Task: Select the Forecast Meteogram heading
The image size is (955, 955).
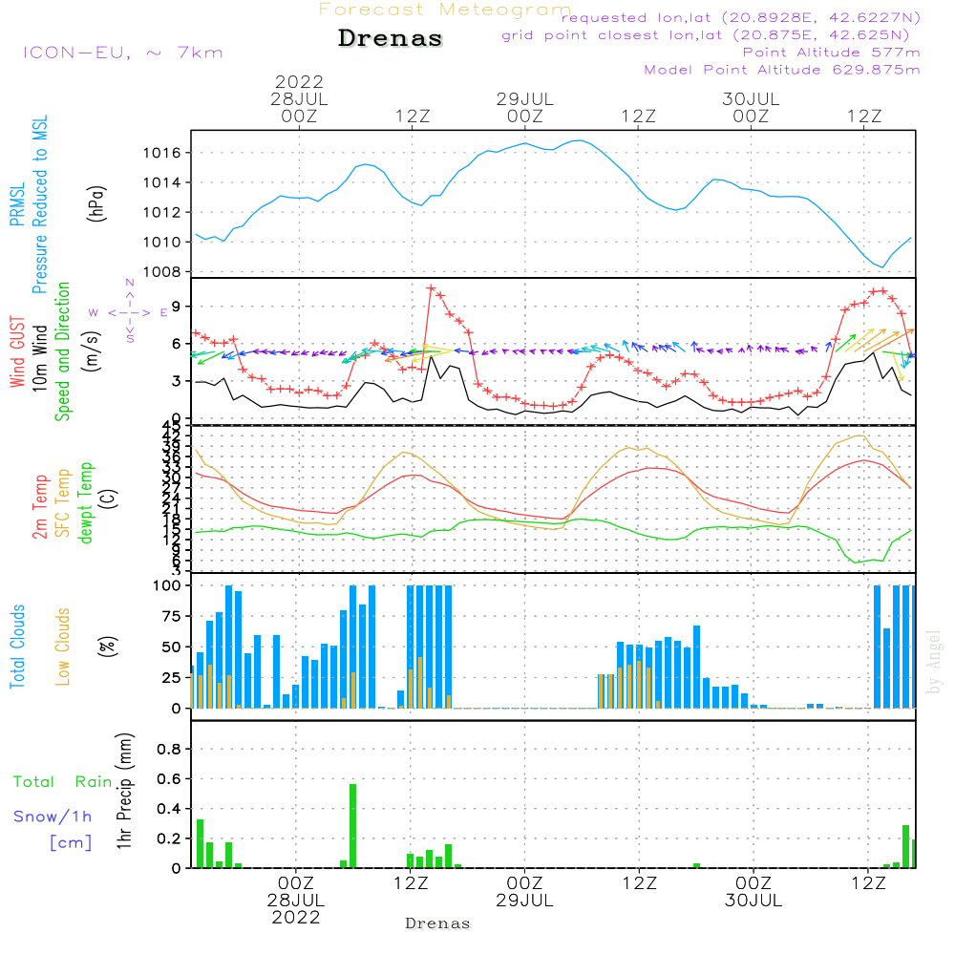Action: point(445,10)
